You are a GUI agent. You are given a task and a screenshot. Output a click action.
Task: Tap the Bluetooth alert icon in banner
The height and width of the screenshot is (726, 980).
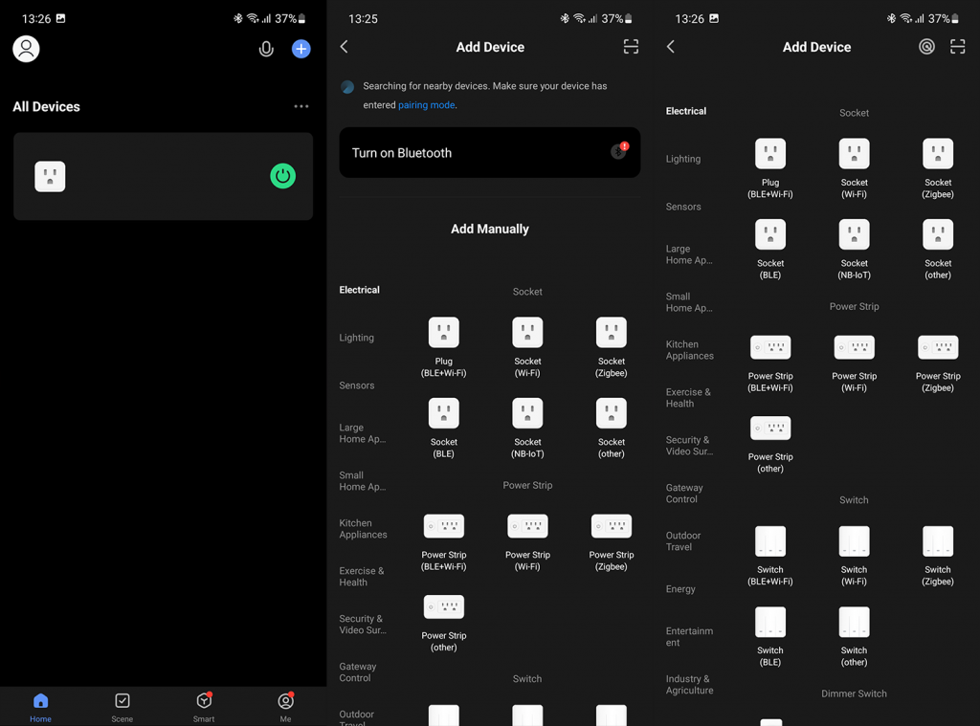tap(619, 150)
